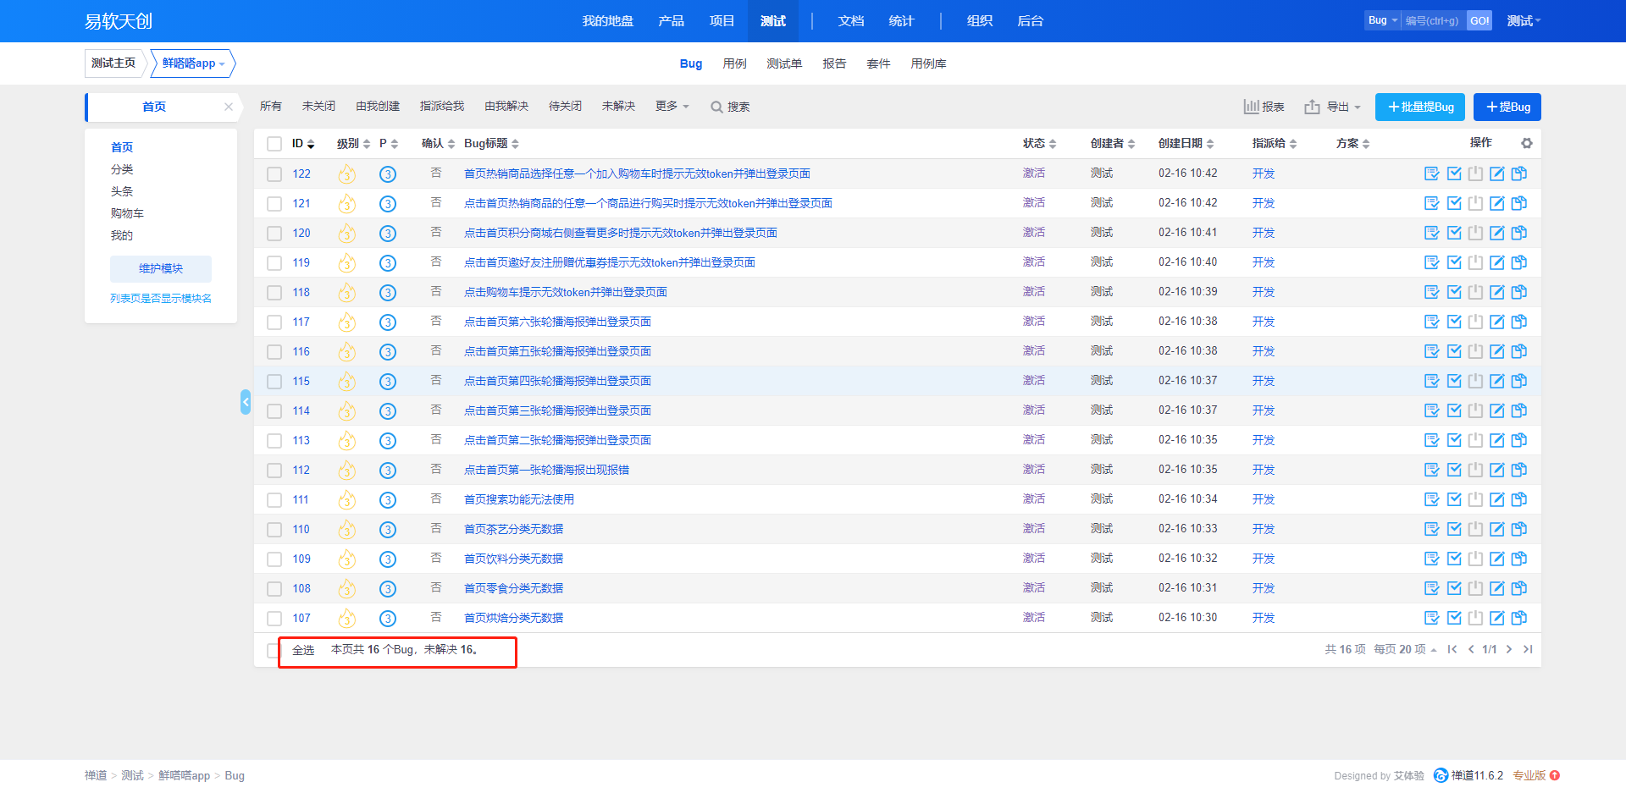Image resolution: width=1626 pixels, height=793 pixels.
Task: Go to the first page arrow
Action: pyautogui.click(x=1452, y=649)
